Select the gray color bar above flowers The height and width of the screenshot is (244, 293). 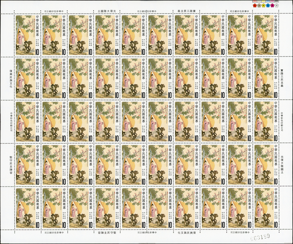pyautogui.click(x=277, y=1)
